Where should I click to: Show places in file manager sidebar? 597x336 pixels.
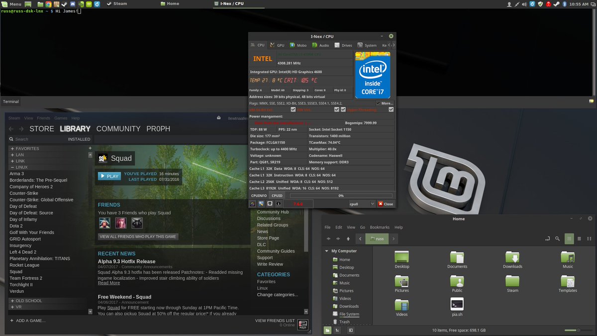pyautogui.click(x=327, y=330)
